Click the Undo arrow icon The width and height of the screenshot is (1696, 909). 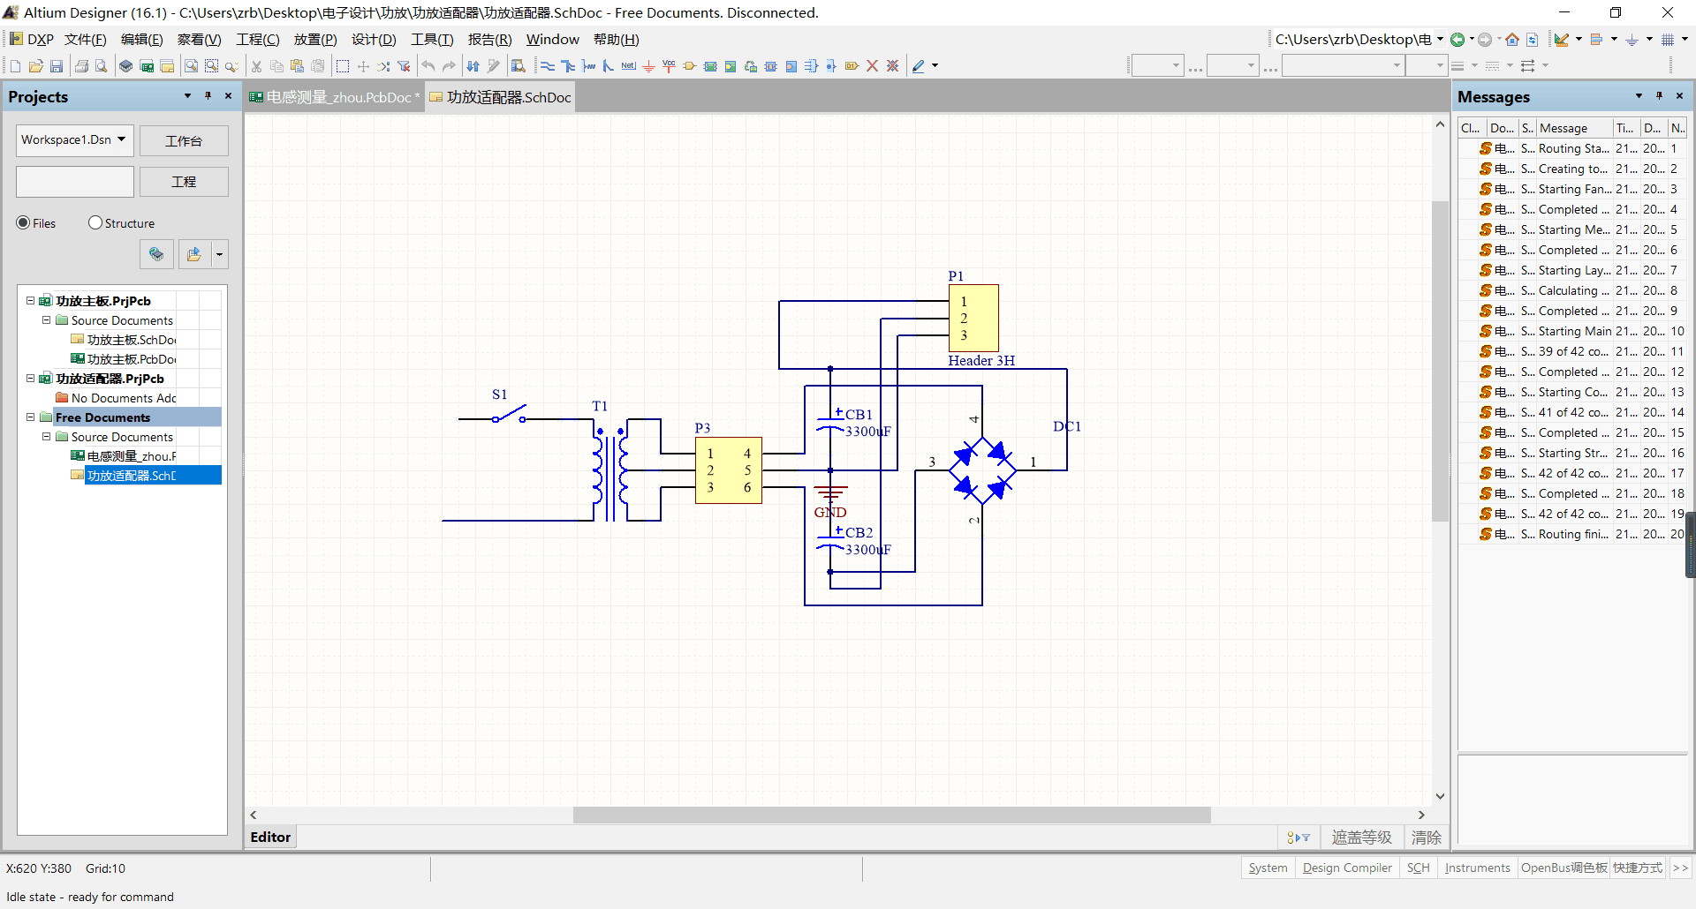[x=428, y=66]
